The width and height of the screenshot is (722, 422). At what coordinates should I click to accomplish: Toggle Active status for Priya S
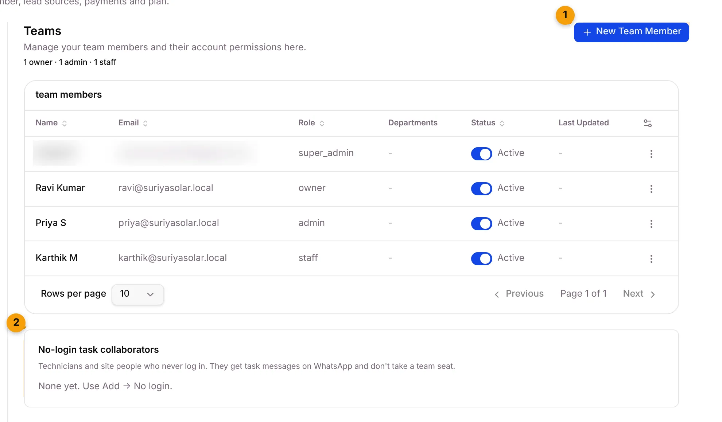[x=481, y=223]
